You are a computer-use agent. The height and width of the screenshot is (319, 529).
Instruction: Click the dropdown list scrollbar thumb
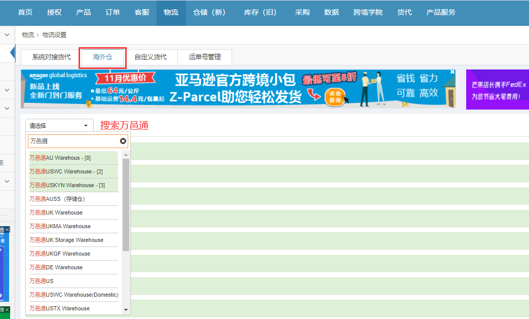[126, 205]
